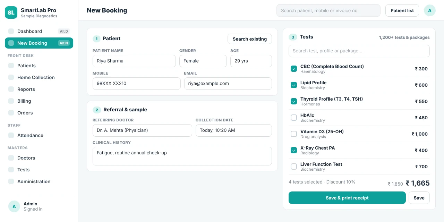The height and width of the screenshot is (222, 444).
Task: Click the 4 tests selected discount text
Action: coord(322,182)
